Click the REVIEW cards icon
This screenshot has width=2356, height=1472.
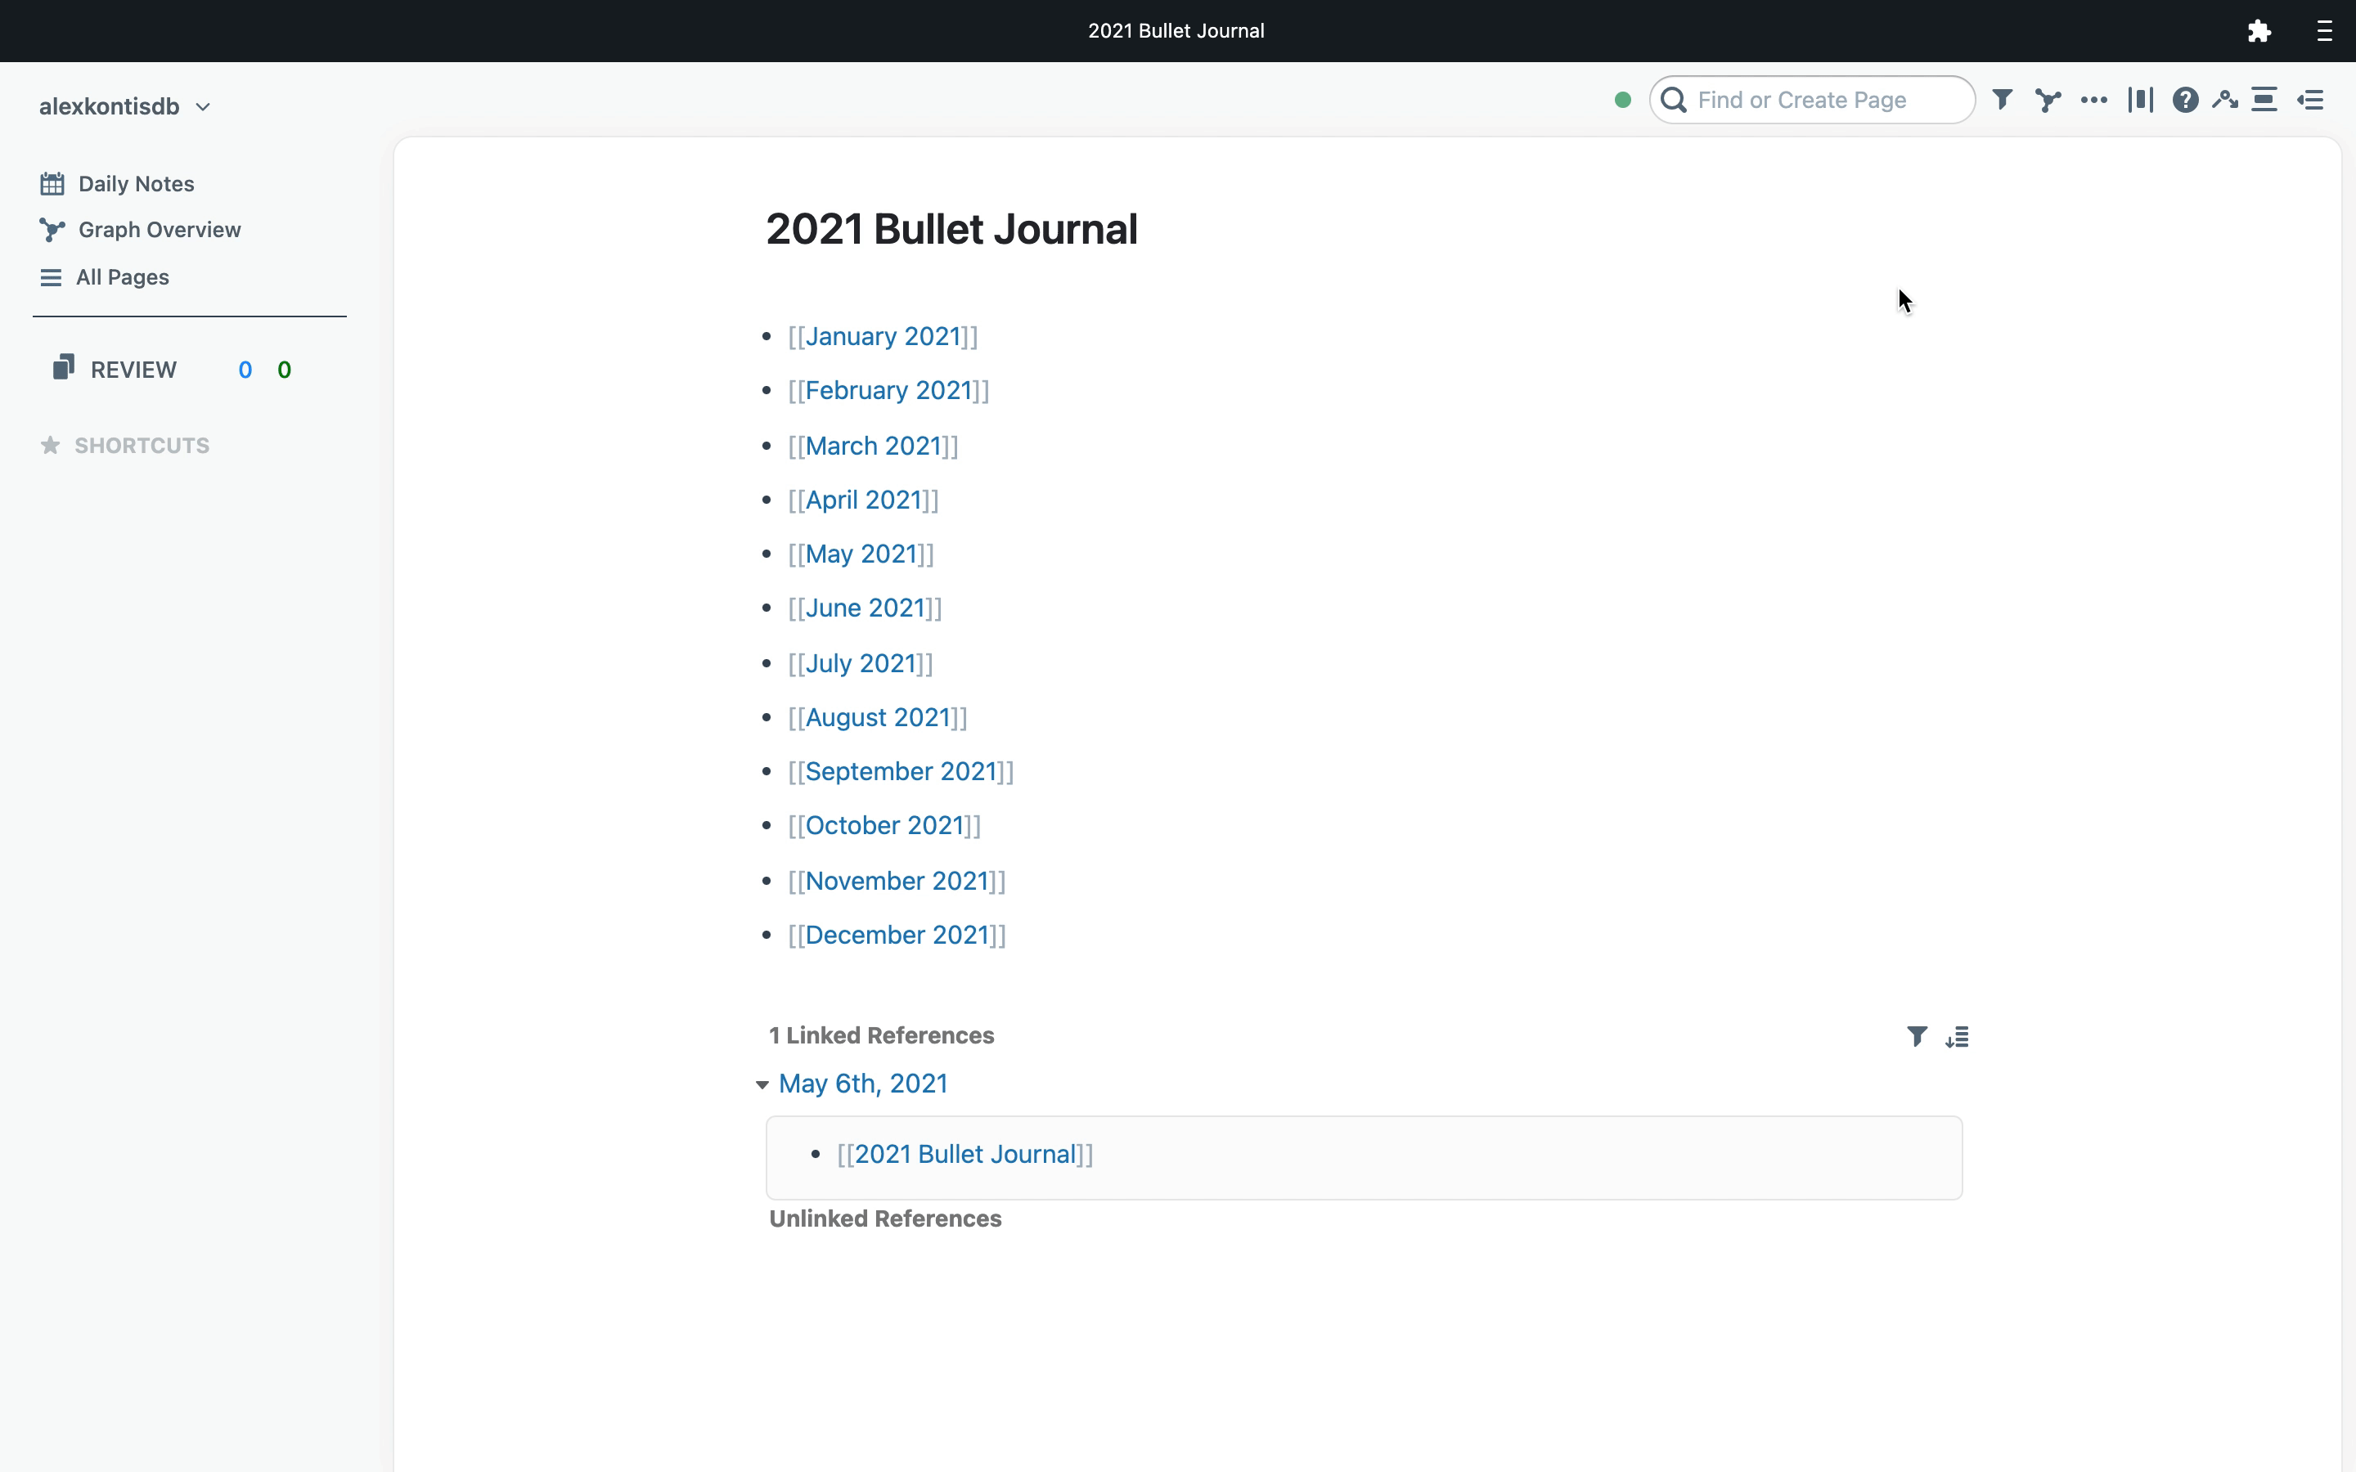pos(63,367)
